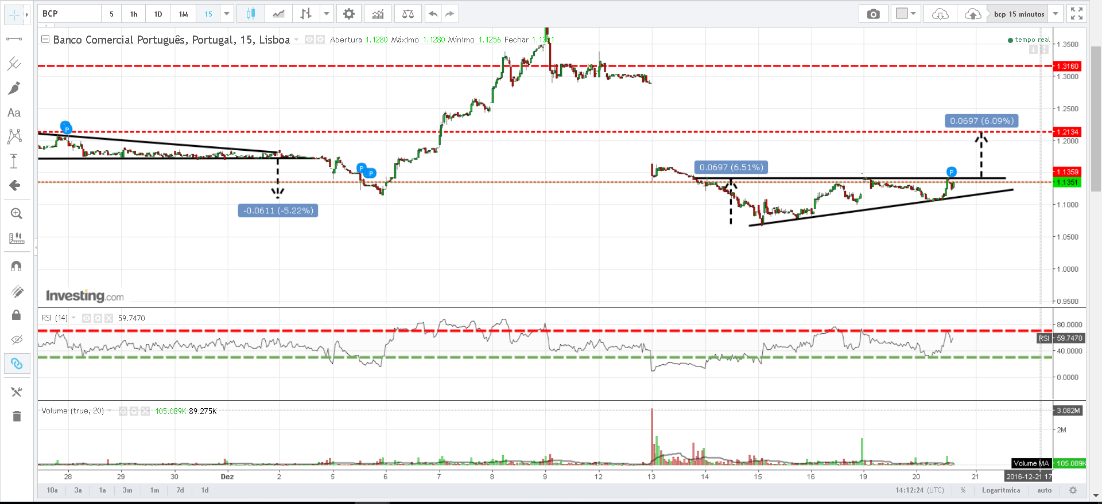The width and height of the screenshot is (1102, 504).
Task: Toggle stay in drawing mode
Action: tap(17, 291)
